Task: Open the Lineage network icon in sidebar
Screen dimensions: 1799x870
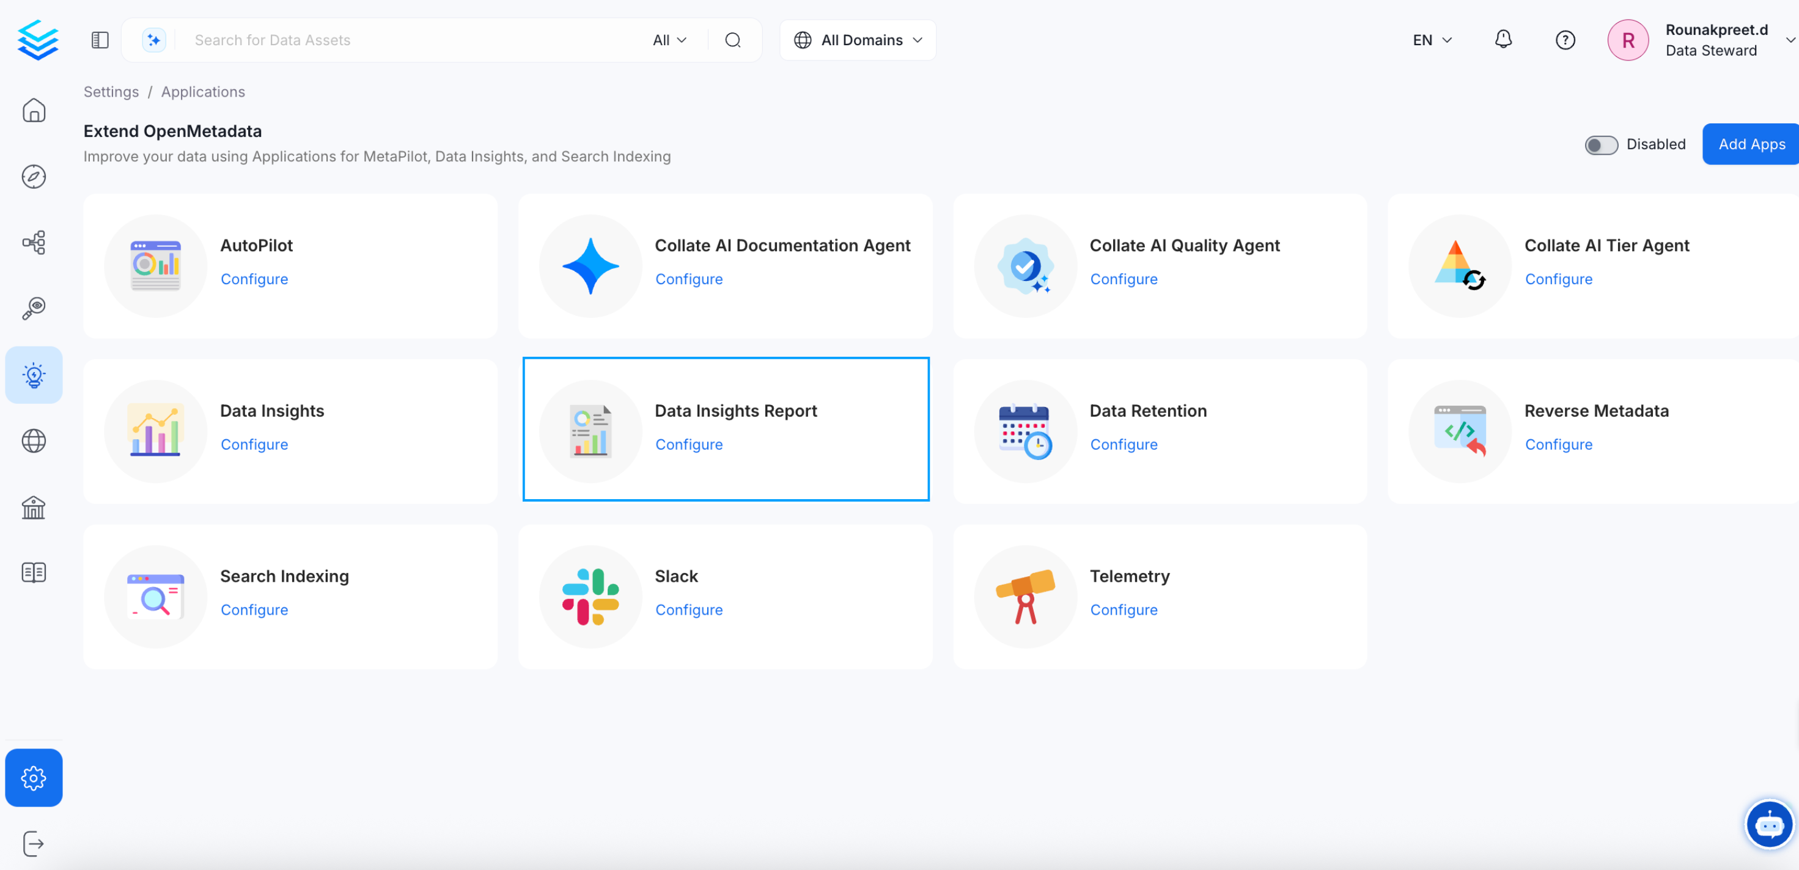Action: [x=34, y=243]
